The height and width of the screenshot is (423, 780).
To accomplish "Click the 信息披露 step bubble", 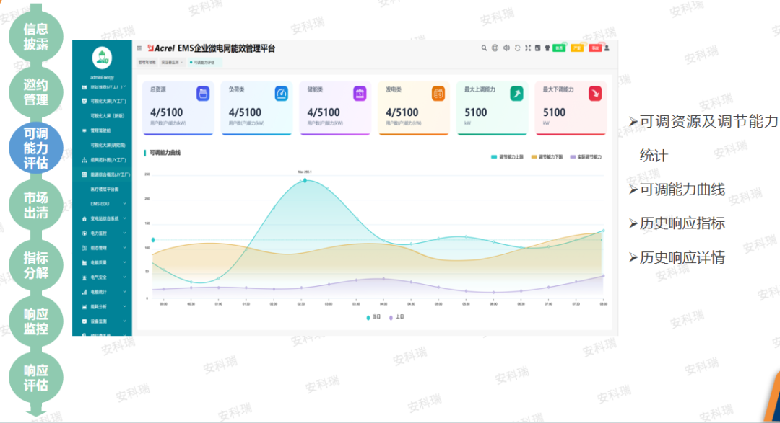I will [36, 37].
